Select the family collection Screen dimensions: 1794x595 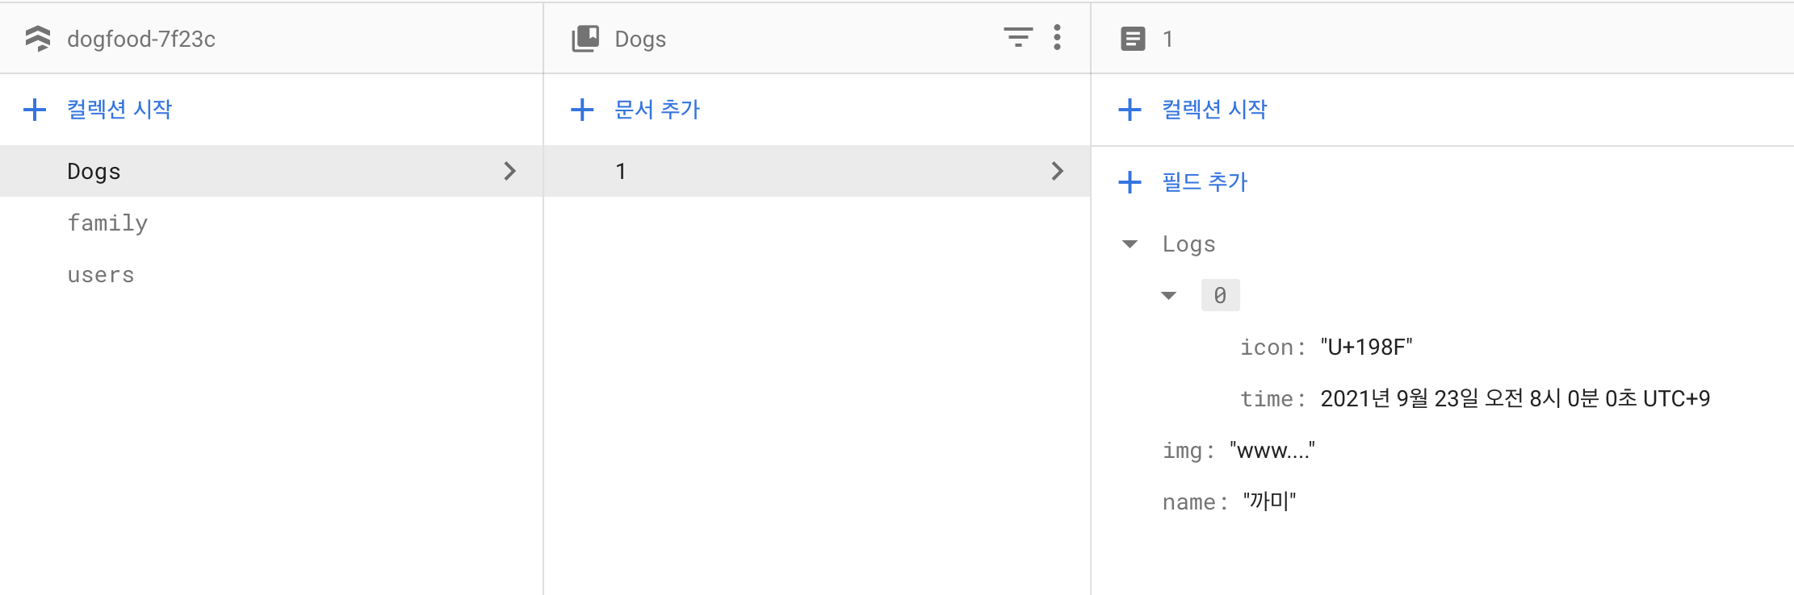108,223
